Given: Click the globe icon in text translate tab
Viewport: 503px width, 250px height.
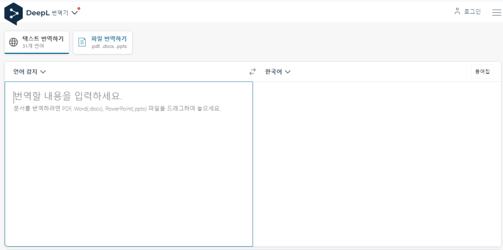Looking at the screenshot, I should (14, 42).
